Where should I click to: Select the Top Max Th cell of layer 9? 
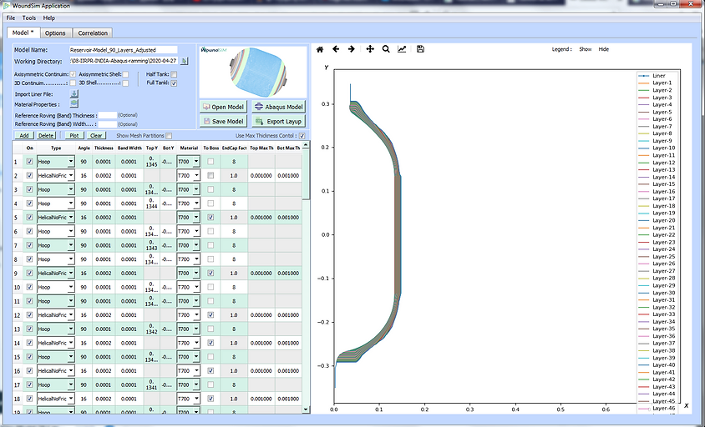(x=261, y=273)
